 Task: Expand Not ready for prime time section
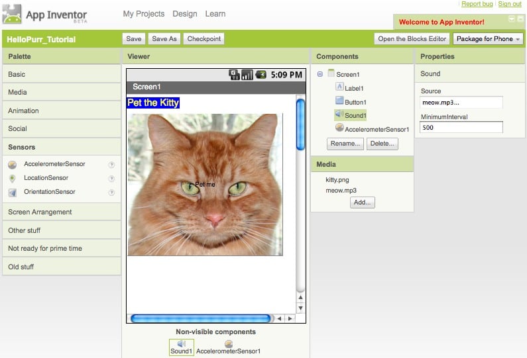pos(62,249)
